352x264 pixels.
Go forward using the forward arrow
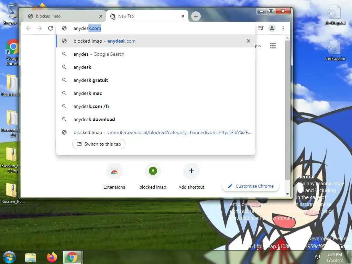(40, 28)
